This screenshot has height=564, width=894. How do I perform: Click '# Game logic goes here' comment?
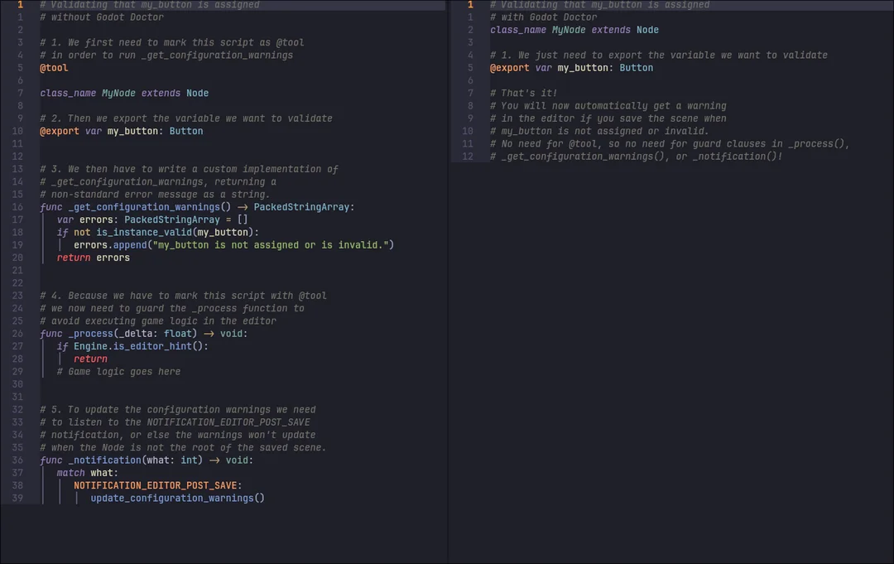[118, 372]
